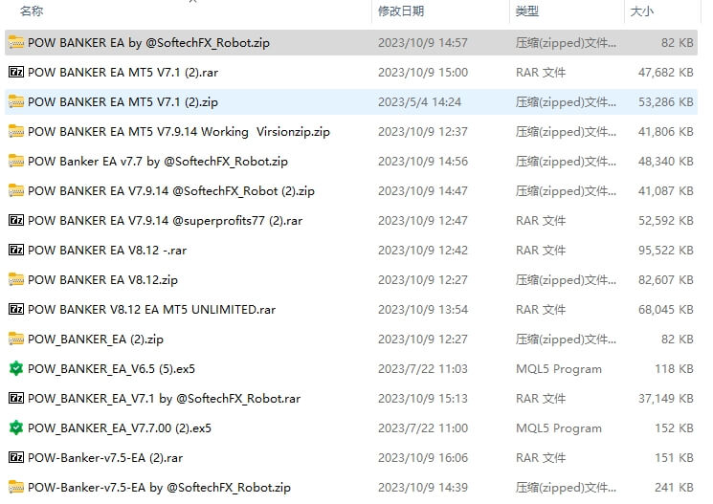The image size is (713, 504).
Task: Click MQL5 Program type in V7.7.00 row
Action: pyautogui.click(x=559, y=428)
